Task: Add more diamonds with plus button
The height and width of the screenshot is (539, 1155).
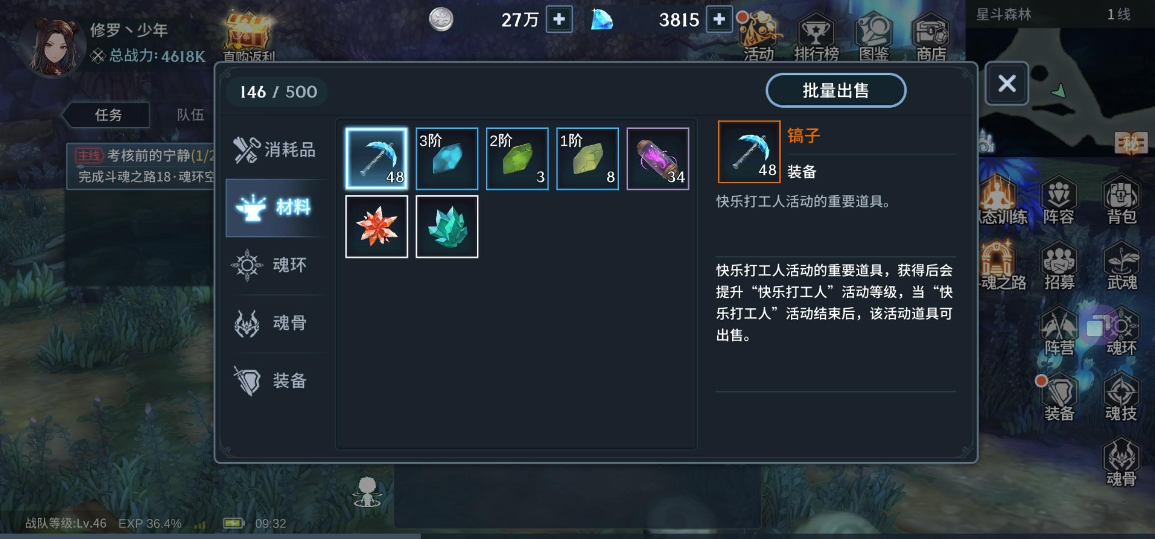Action: (719, 19)
